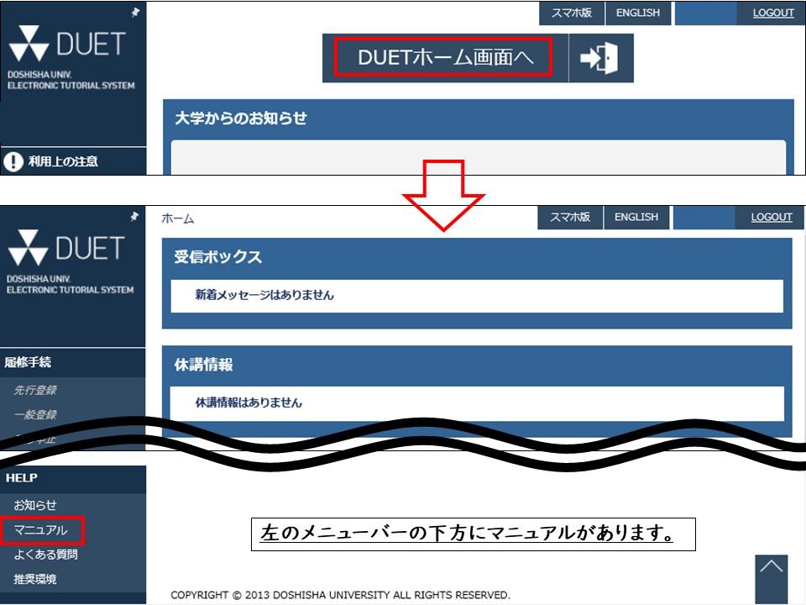Viewport: 806px width, 605px height.
Task: Click the HELP sidebar heading
Action: tap(22, 478)
